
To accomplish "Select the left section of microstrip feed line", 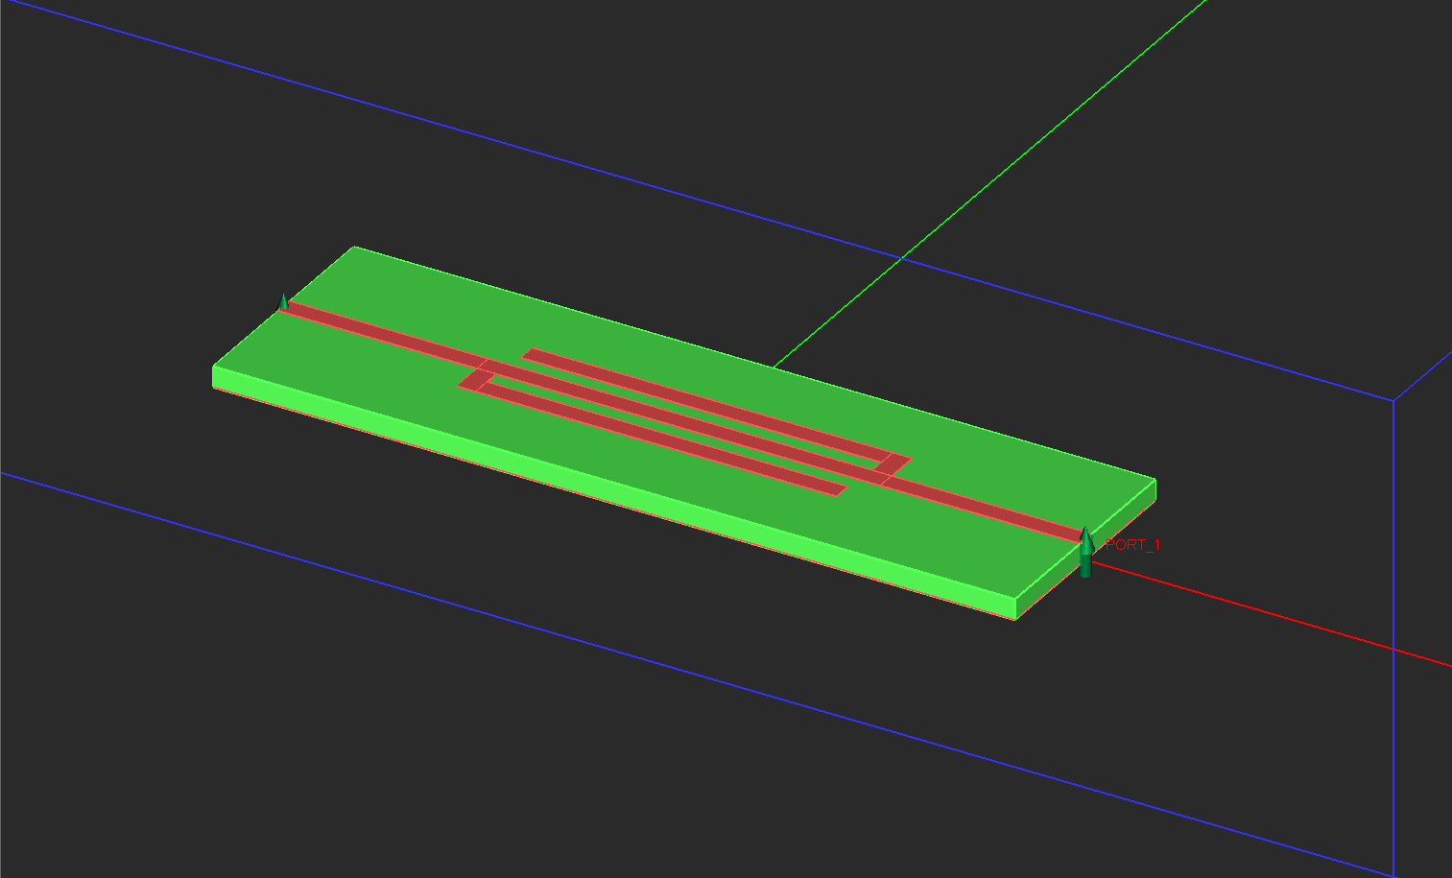I will point(384,336).
